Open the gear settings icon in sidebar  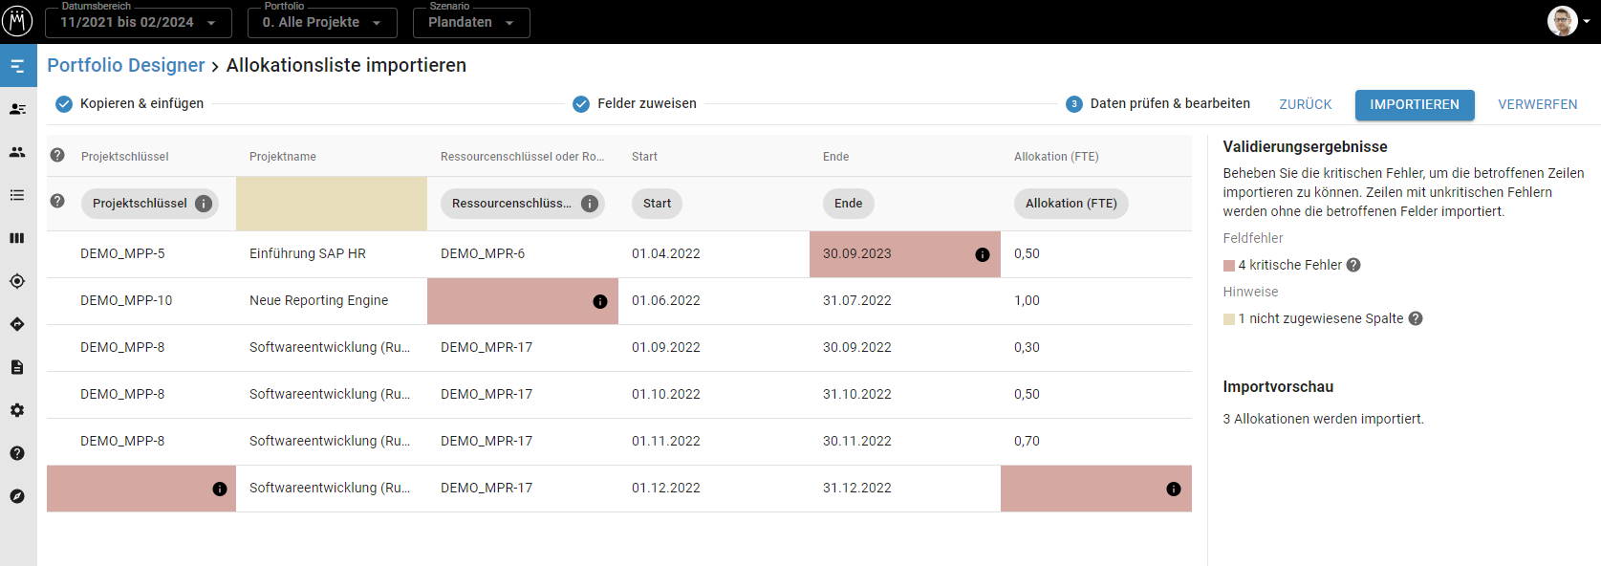(17, 410)
